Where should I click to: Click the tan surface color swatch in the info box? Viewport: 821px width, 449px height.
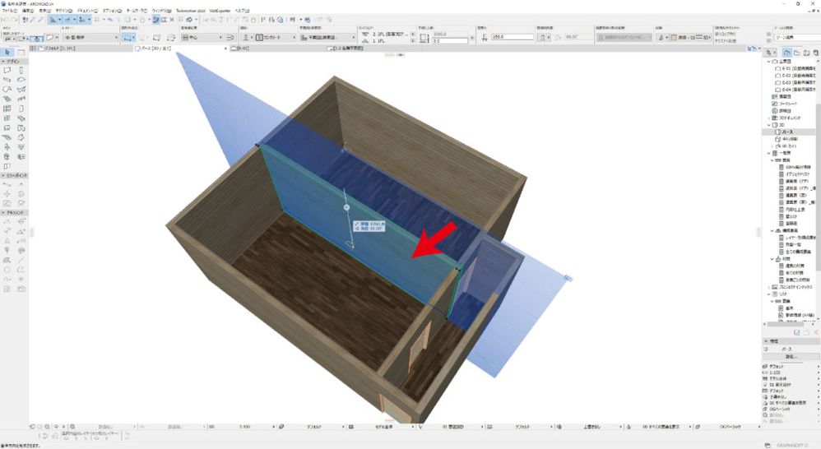coord(675,38)
